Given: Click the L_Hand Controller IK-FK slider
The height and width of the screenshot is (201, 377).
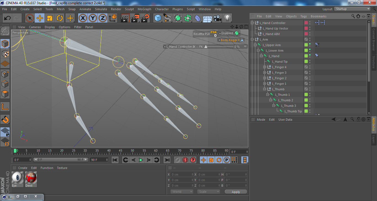Looking at the screenshot, I should coord(205,47).
